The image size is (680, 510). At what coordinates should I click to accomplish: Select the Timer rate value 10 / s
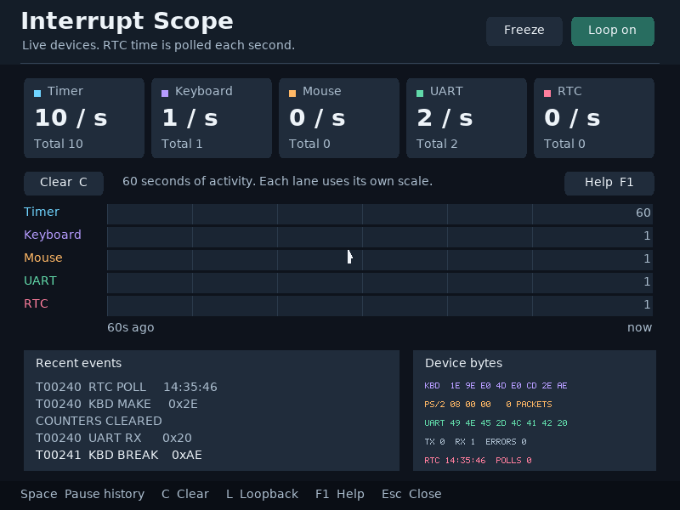click(71, 118)
